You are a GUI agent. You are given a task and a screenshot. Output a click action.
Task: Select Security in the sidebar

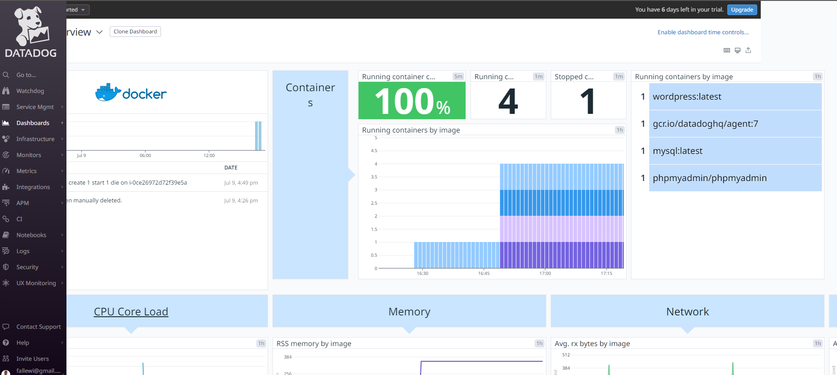coord(27,267)
